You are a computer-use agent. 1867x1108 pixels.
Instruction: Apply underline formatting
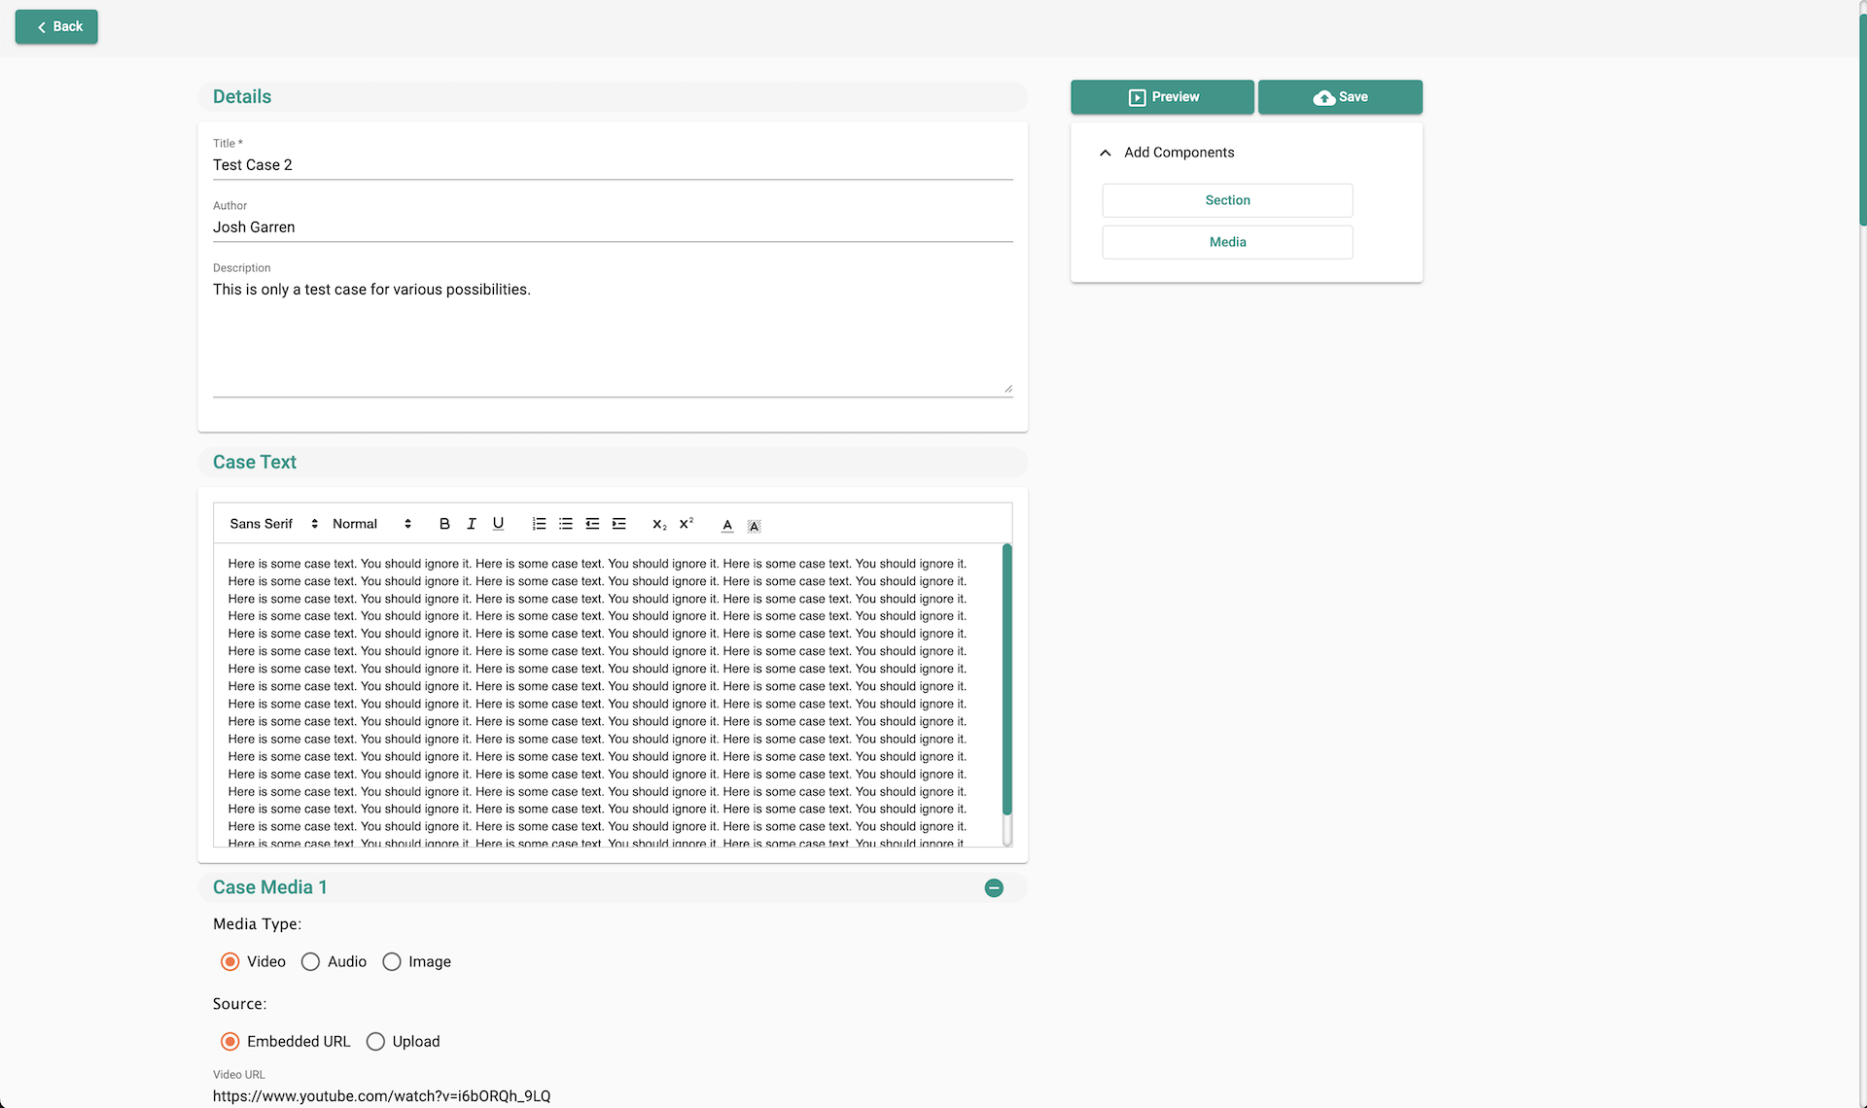(x=498, y=524)
